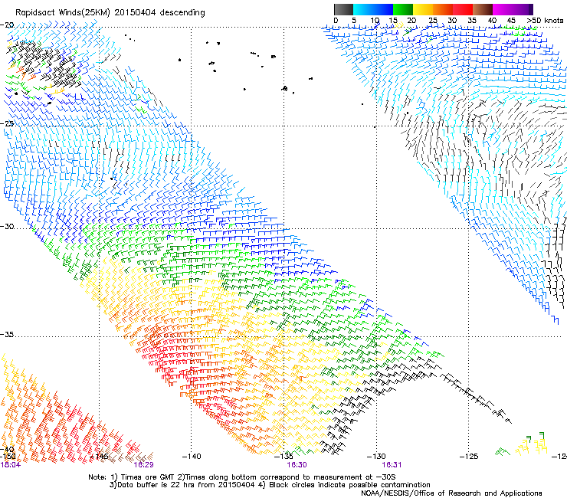Click the '-25' latitude axis label
Viewport: 567px width, 498px height.
7,123
